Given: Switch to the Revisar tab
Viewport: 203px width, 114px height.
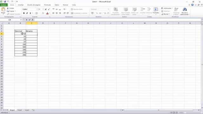Looking at the screenshot, I should [66, 5].
